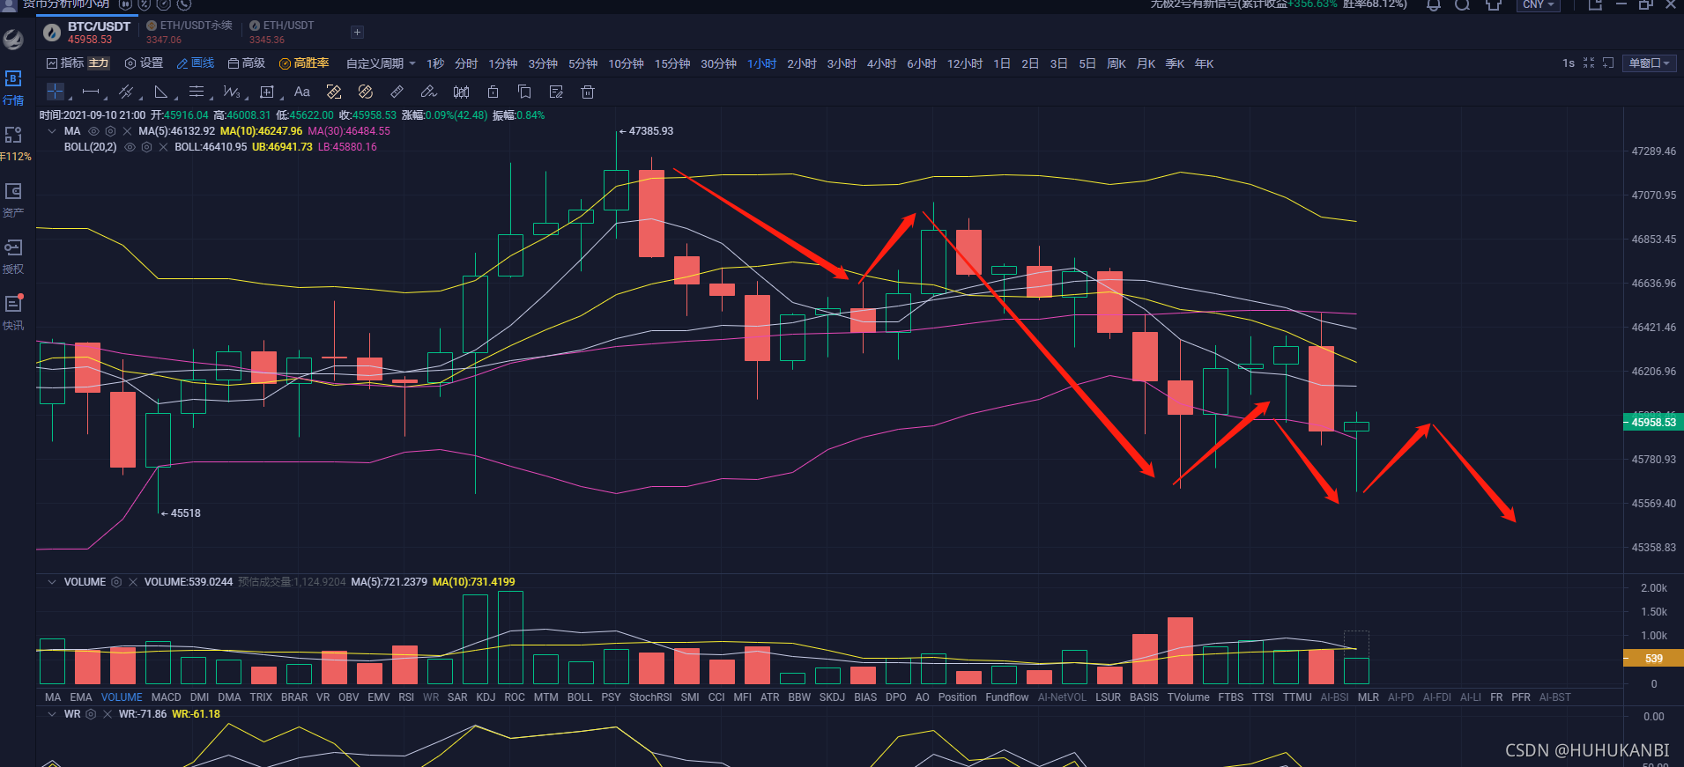The image size is (1684, 767).
Task: Collapse the VOLUME panel chevron
Action: pos(51,582)
